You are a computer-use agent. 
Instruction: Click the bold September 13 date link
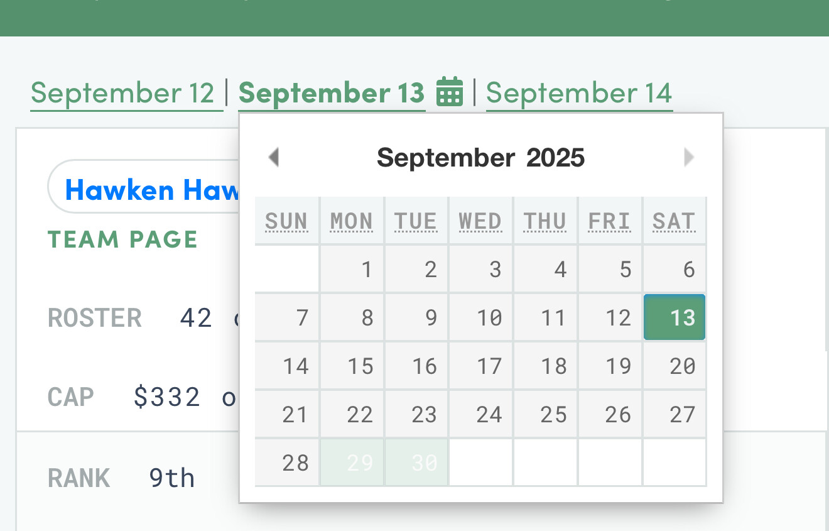pyautogui.click(x=332, y=94)
